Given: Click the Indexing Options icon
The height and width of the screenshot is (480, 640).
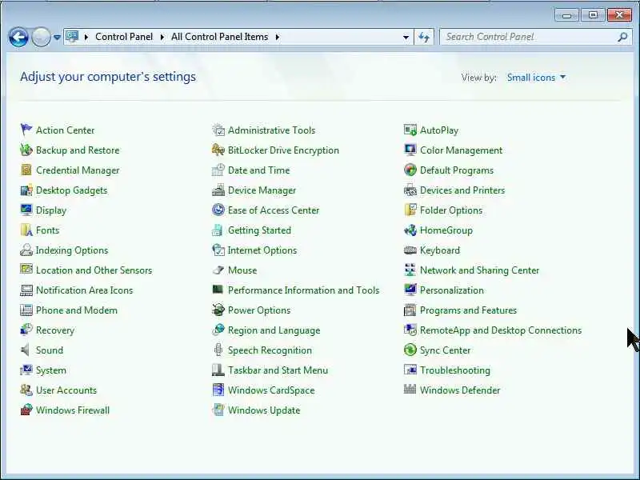Looking at the screenshot, I should coord(26,250).
